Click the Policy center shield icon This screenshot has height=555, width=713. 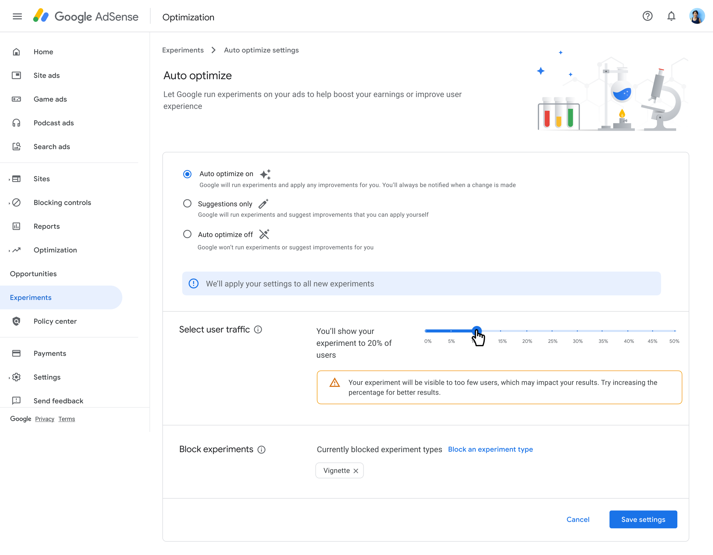[x=16, y=321]
